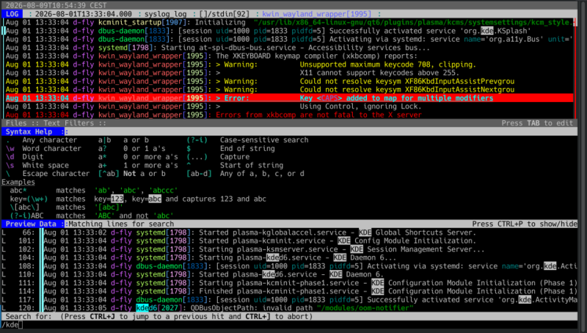Click preview line 117 Successfully activated service
This screenshot has width=587, height=333.
289,300
